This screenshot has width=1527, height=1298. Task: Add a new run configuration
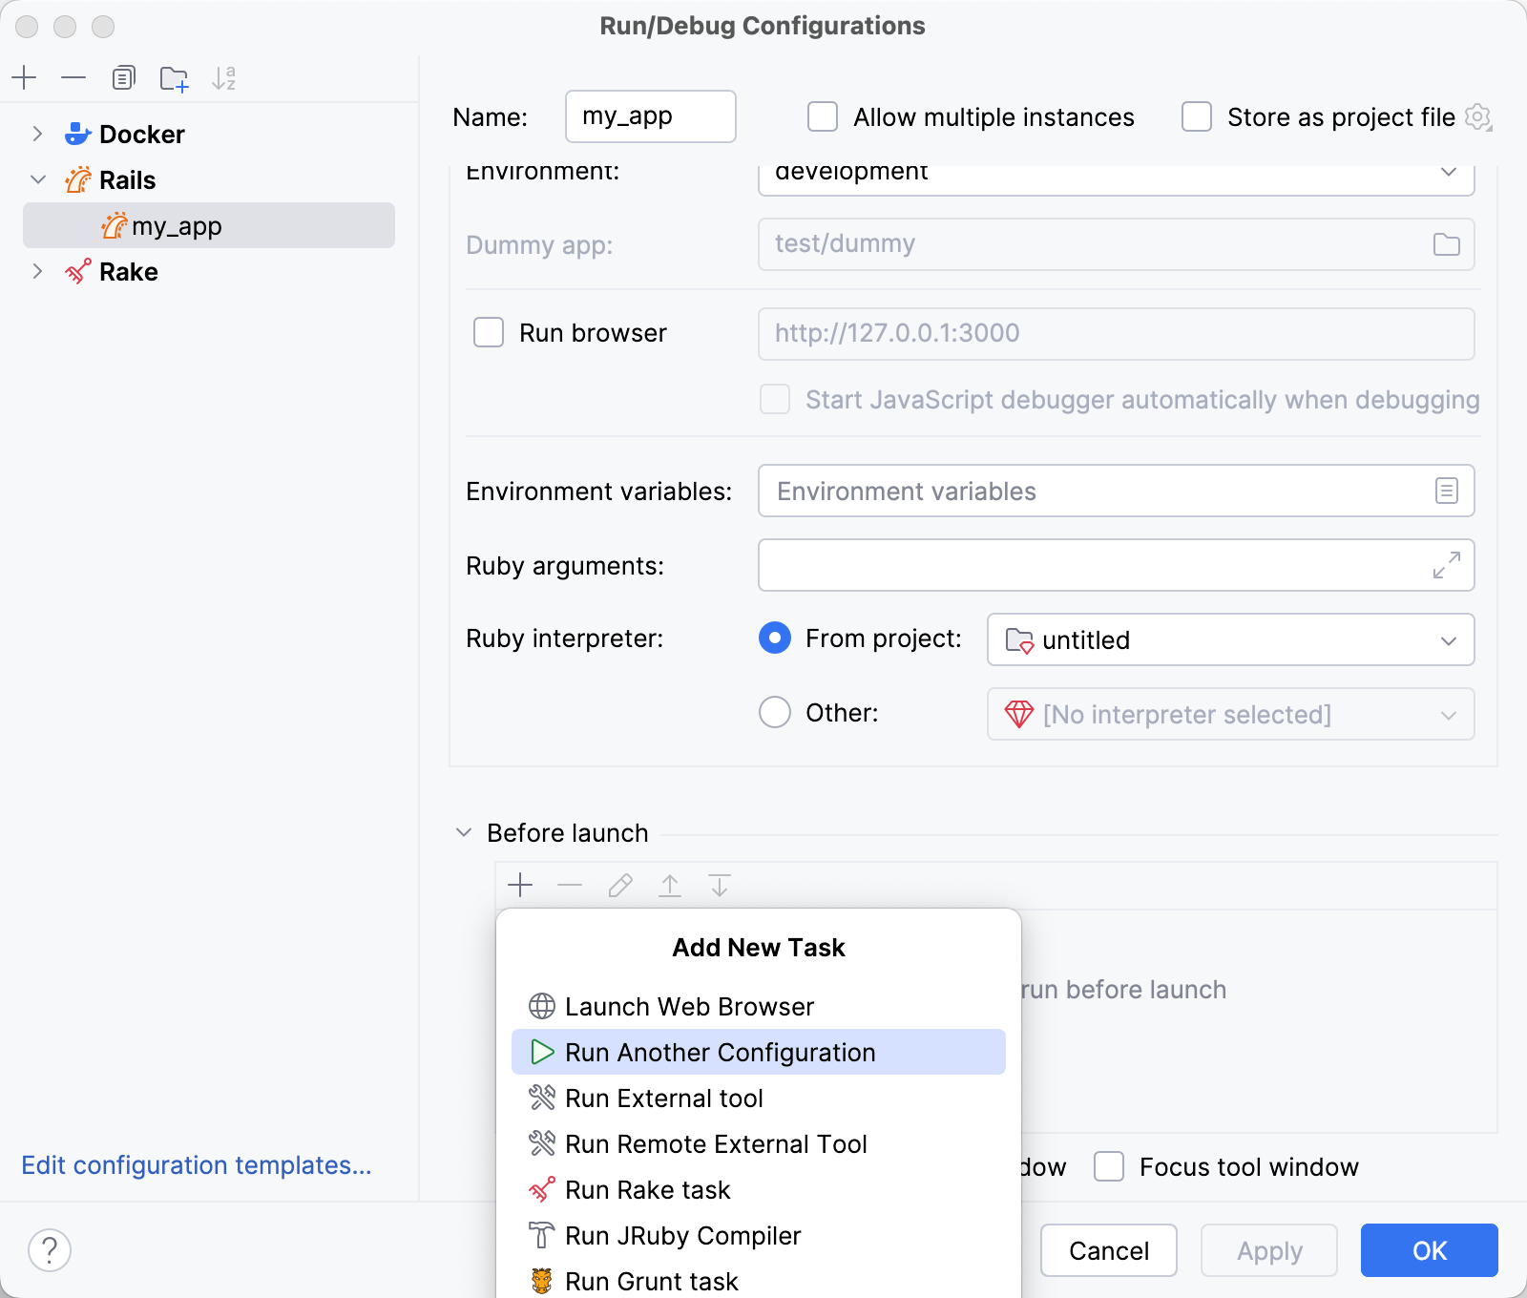click(x=25, y=77)
